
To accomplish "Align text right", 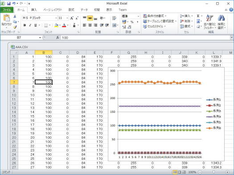I will (x=95, y=25).
